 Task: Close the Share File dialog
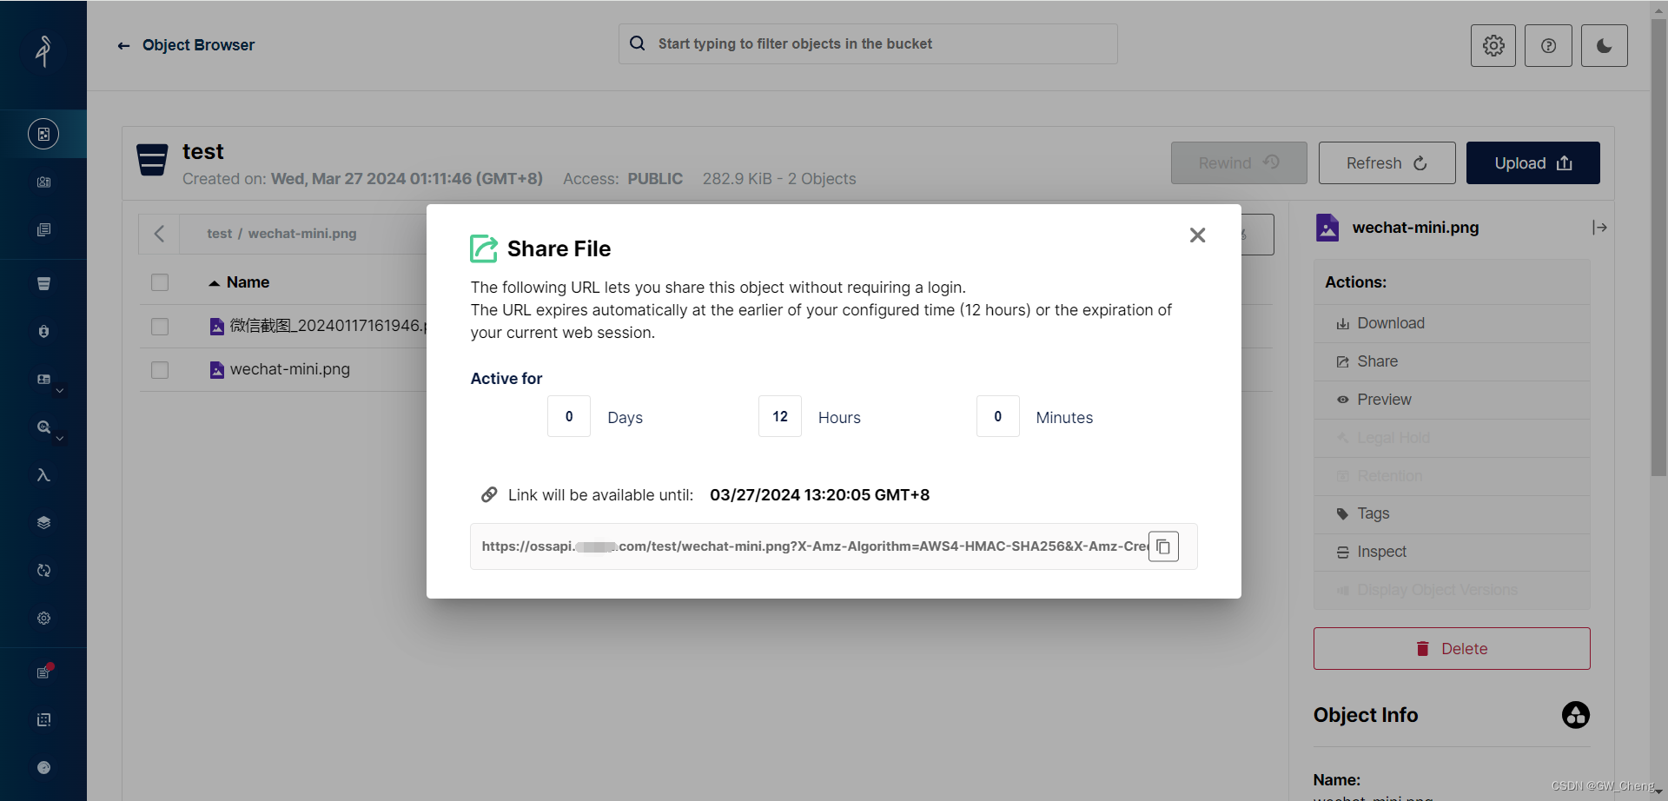[x=1197, y=235]
